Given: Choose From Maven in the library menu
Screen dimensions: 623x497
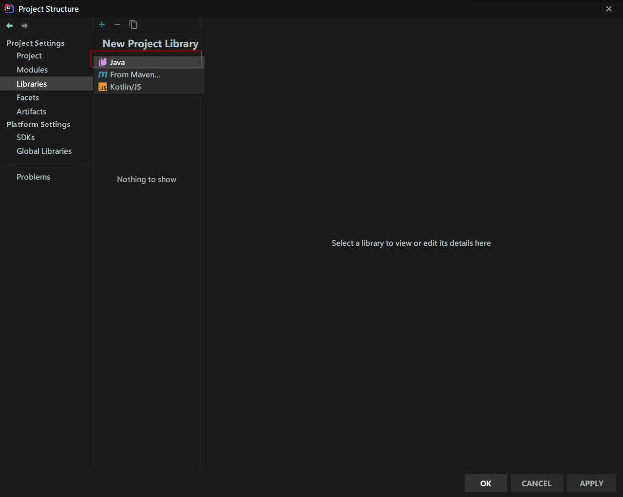Looking at the screenshot, I should pos(135,74).
